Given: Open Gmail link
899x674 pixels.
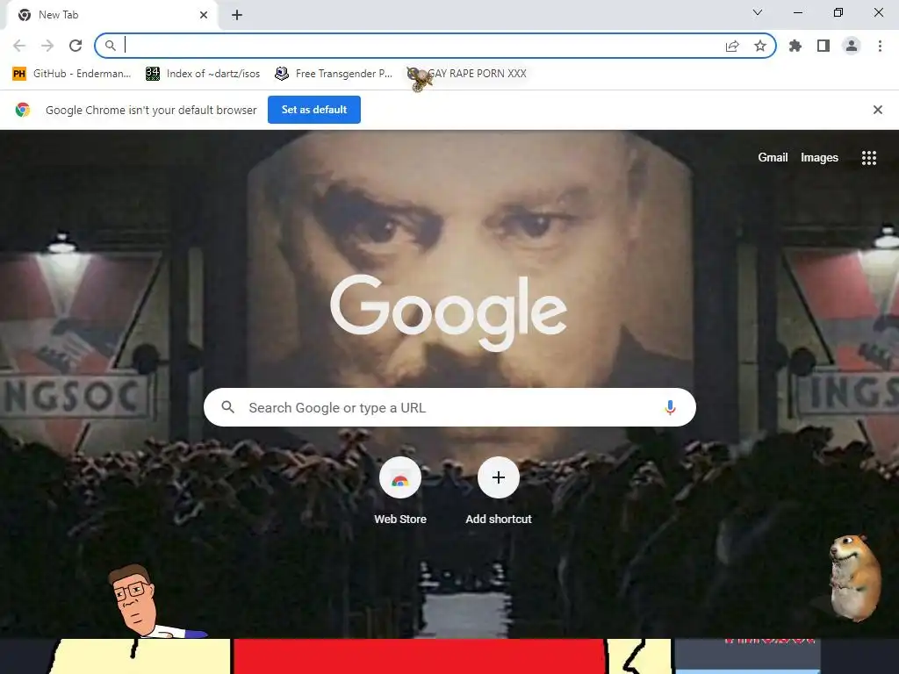Looking at the screenshot, I should [773, 157].
